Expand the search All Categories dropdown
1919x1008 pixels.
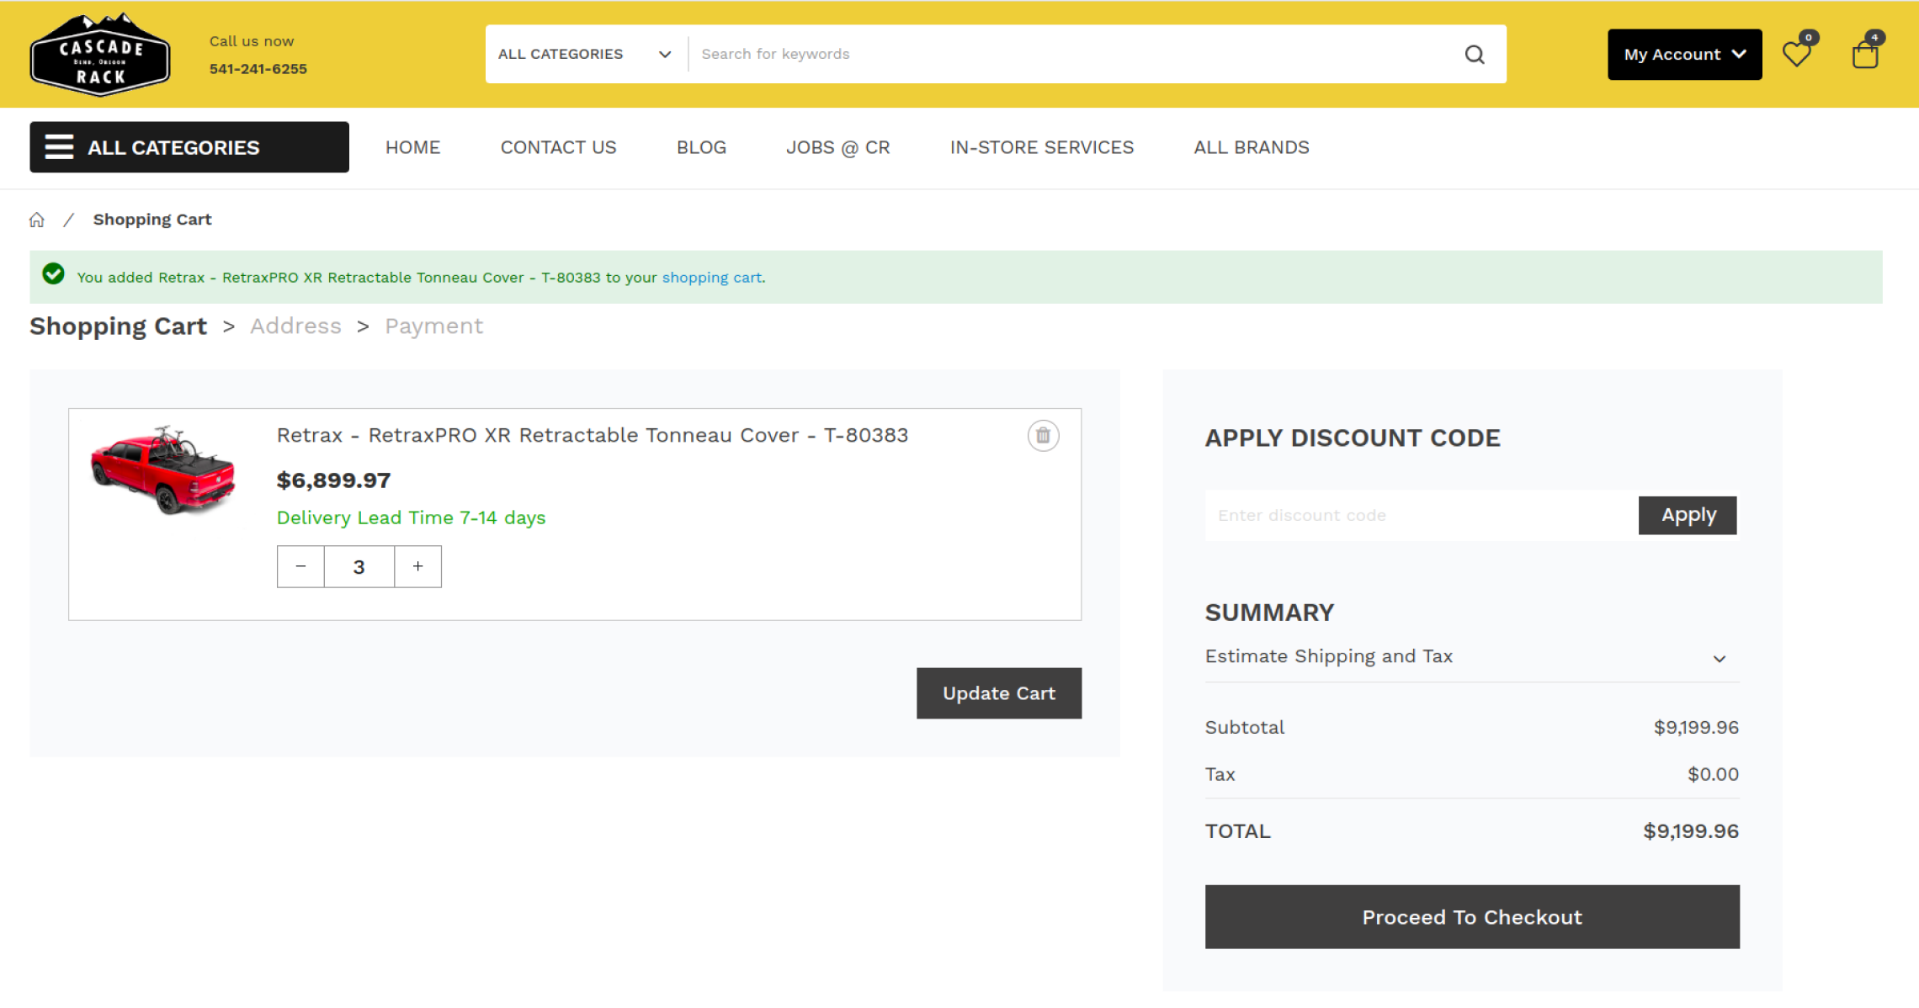click(585, 55)
